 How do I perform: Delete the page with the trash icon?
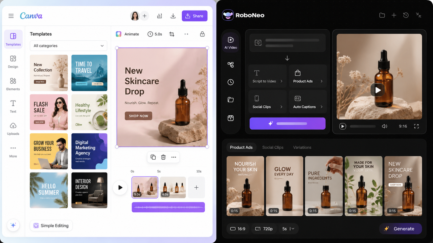coord(163,157)
